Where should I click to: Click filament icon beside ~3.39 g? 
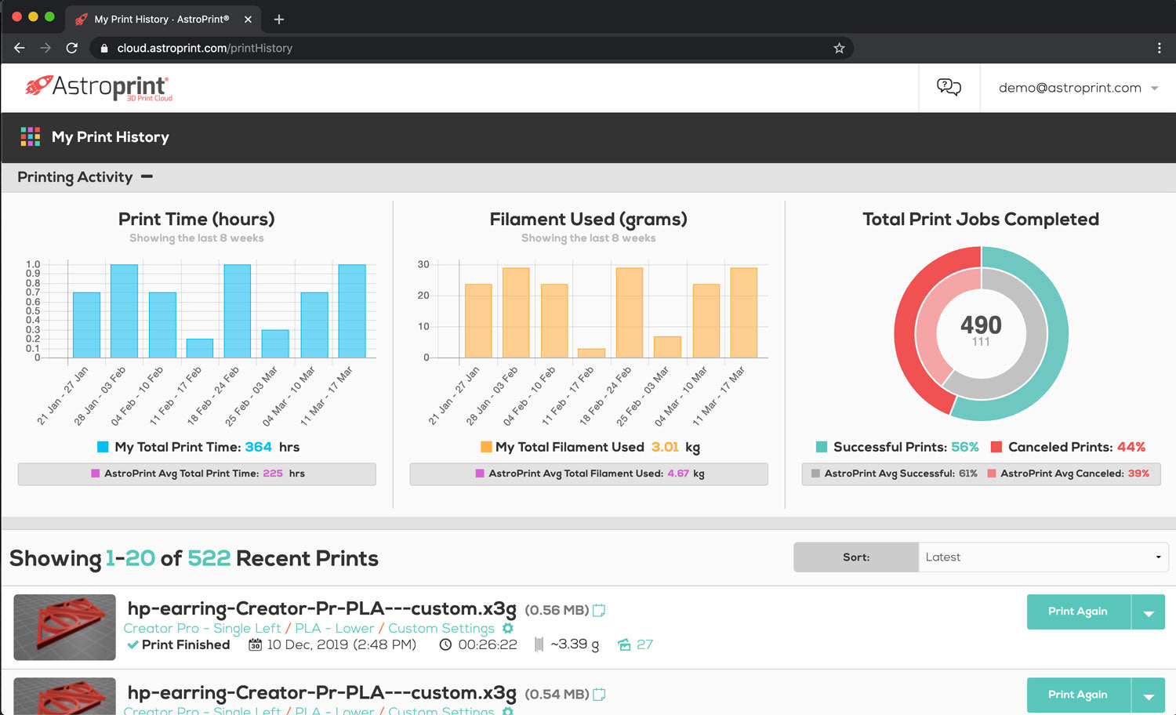coord(539,644)
